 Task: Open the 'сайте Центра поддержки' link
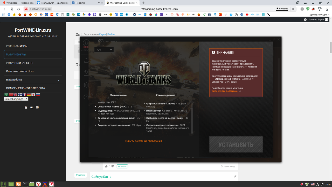pyautogui.click(x=225, y=91)
